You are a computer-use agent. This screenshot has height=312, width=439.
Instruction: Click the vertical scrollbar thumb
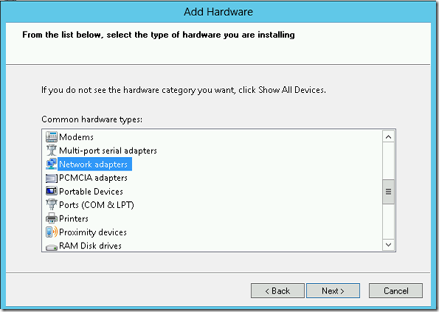(x=388, y=192)
